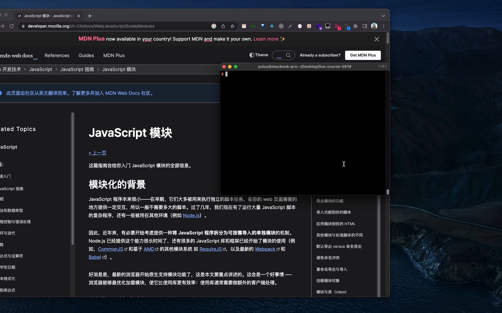Close the JavaScript 模块 tab
The width and height of the screenshot is (502, 313).
79,16
